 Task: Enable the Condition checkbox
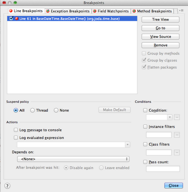145,110
